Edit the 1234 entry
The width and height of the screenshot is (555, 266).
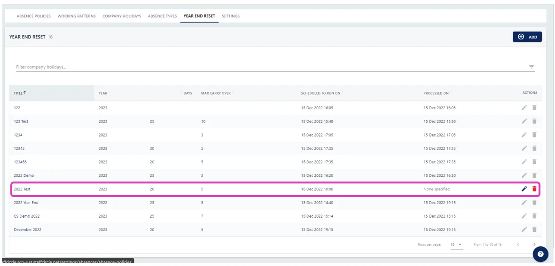point(524,135)
